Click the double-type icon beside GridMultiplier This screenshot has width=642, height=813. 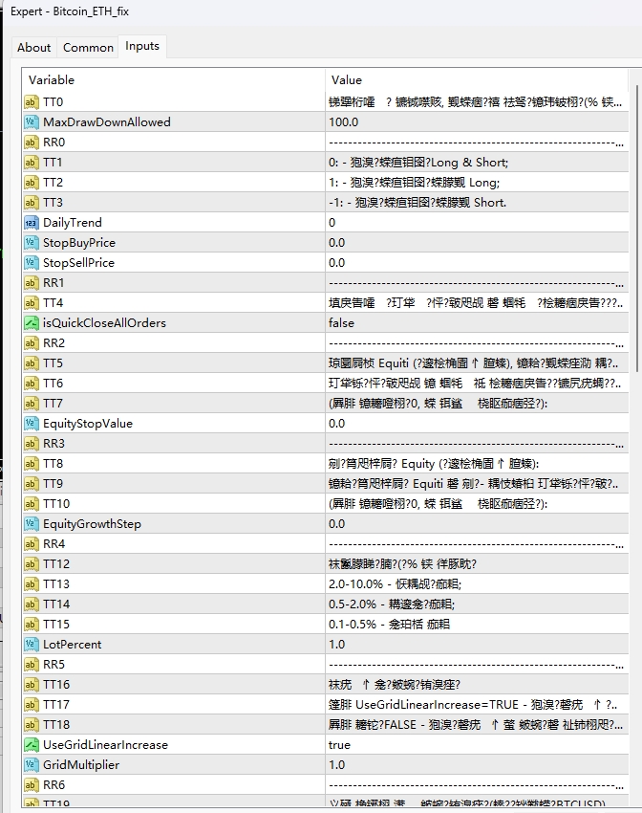pyautogui.click(x=32, y=765)
